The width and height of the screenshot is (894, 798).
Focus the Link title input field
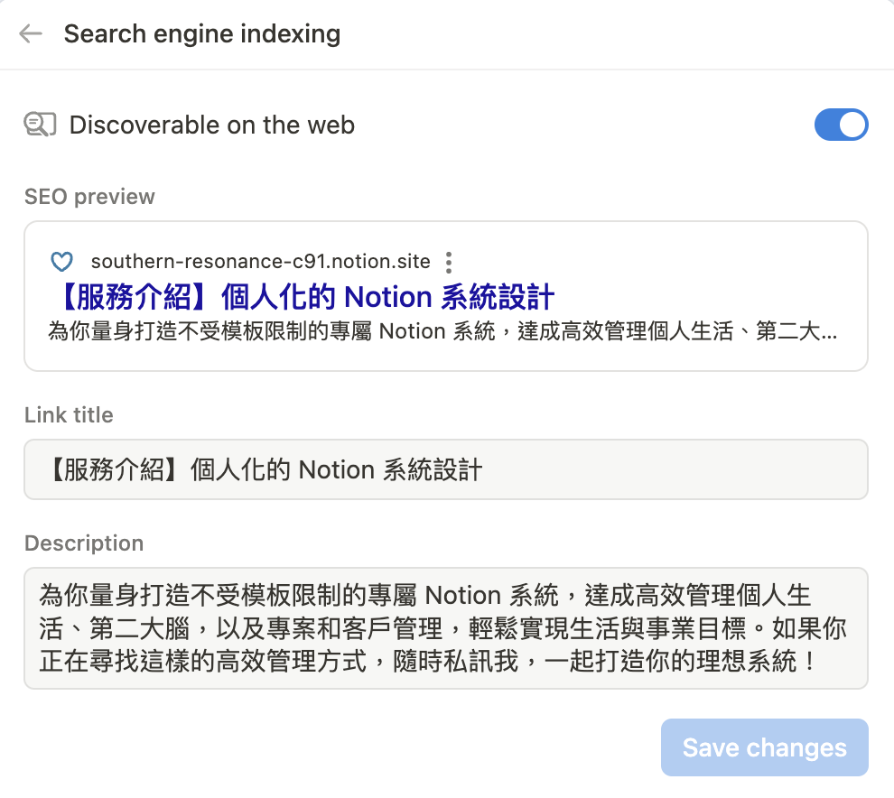tap(632, 469)
